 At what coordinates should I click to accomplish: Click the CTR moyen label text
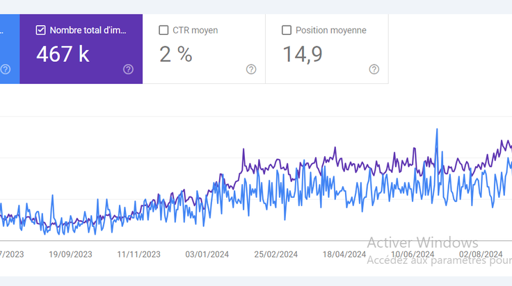coord(195,31)
